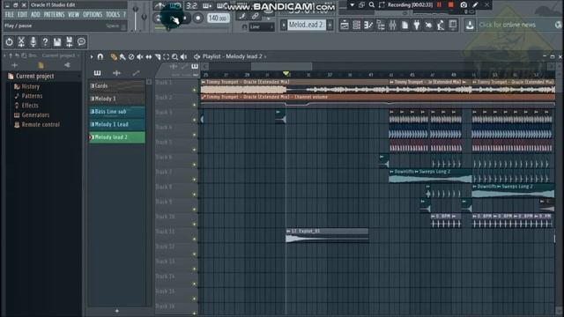Save the project with the floppy icon

(x=57, y=42)
